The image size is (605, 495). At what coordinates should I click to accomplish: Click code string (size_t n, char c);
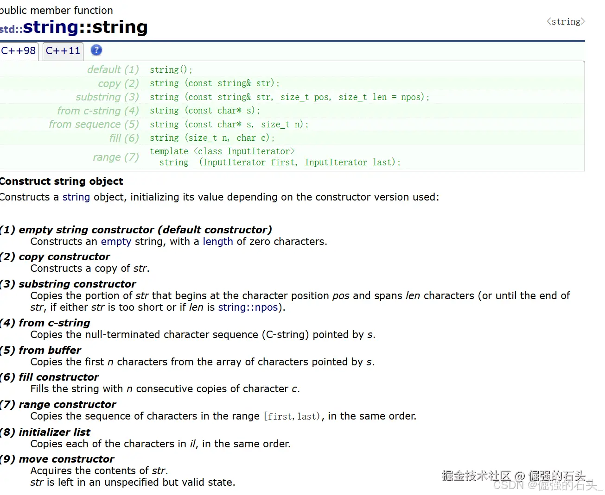(212, 138)
